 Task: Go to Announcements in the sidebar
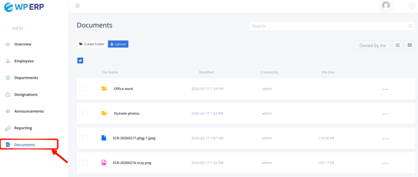(x=29, y=111)
